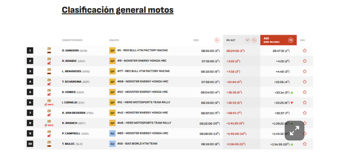Open the Clasificación general motos heading link
This screenshot has width=340, height=162.
[118, 10]
